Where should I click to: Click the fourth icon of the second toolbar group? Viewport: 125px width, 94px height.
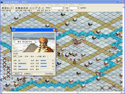(x=24, y=8)
